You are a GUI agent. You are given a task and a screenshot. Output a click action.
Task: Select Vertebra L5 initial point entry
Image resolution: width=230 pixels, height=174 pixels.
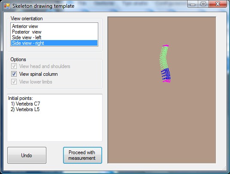click(x=25, y=109)
